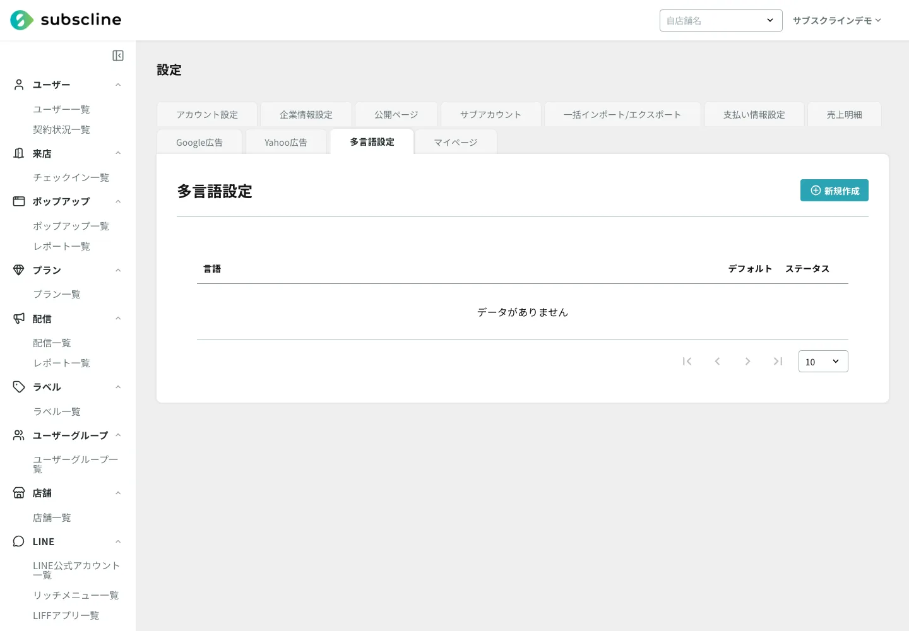Screen dimensions: 909x631
Task: Select the Google広告 tab
Action: tap(199, 142)
